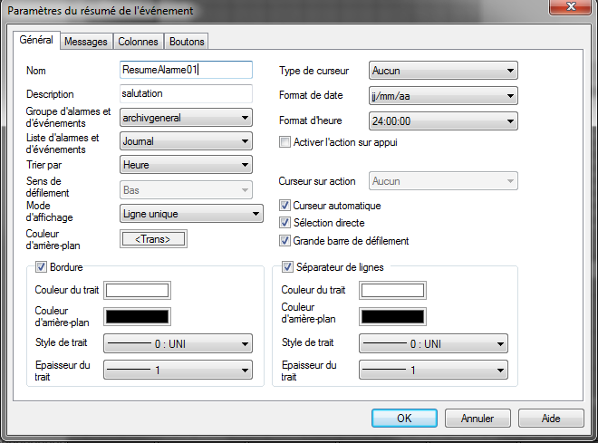Toggle 'Séparateur de lignes' checkbox
Viewport: 598px width, 443px height.
tap(288, 267)
